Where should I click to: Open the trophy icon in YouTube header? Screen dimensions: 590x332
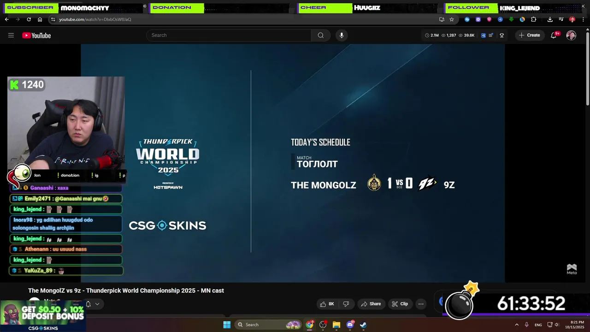(x=502, y=35)
